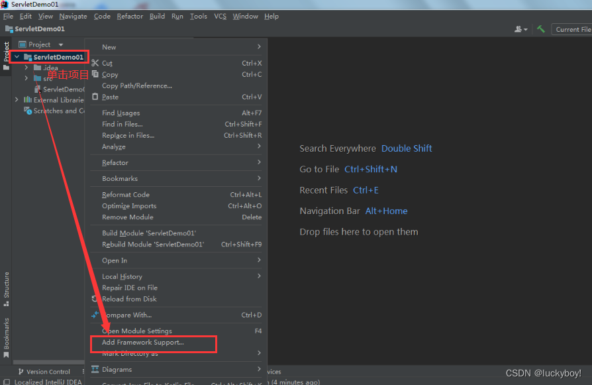Open the VCS menu
The image size is (592, 385).
pyautogui.click(x=220, y=17)
